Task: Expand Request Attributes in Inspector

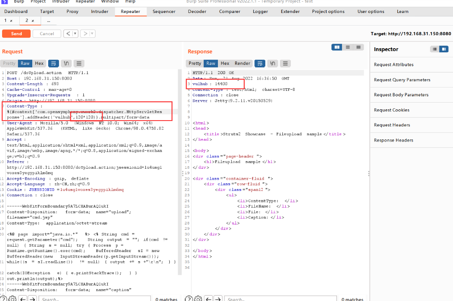Action: point(412,64)
